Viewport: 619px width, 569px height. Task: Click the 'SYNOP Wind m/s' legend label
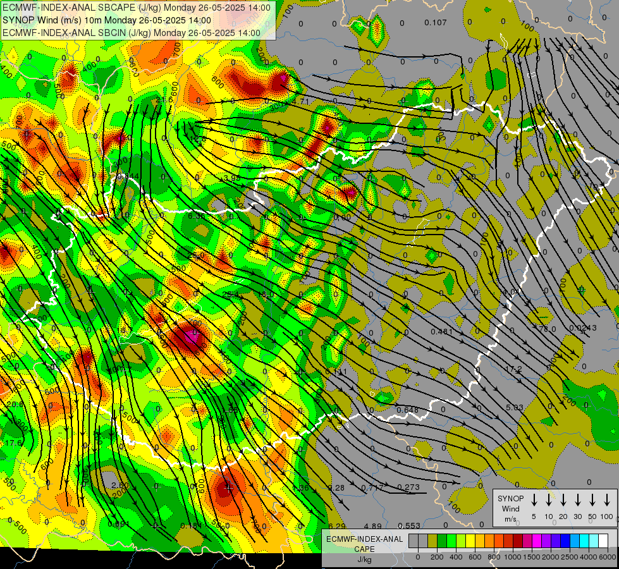[510, 508]
